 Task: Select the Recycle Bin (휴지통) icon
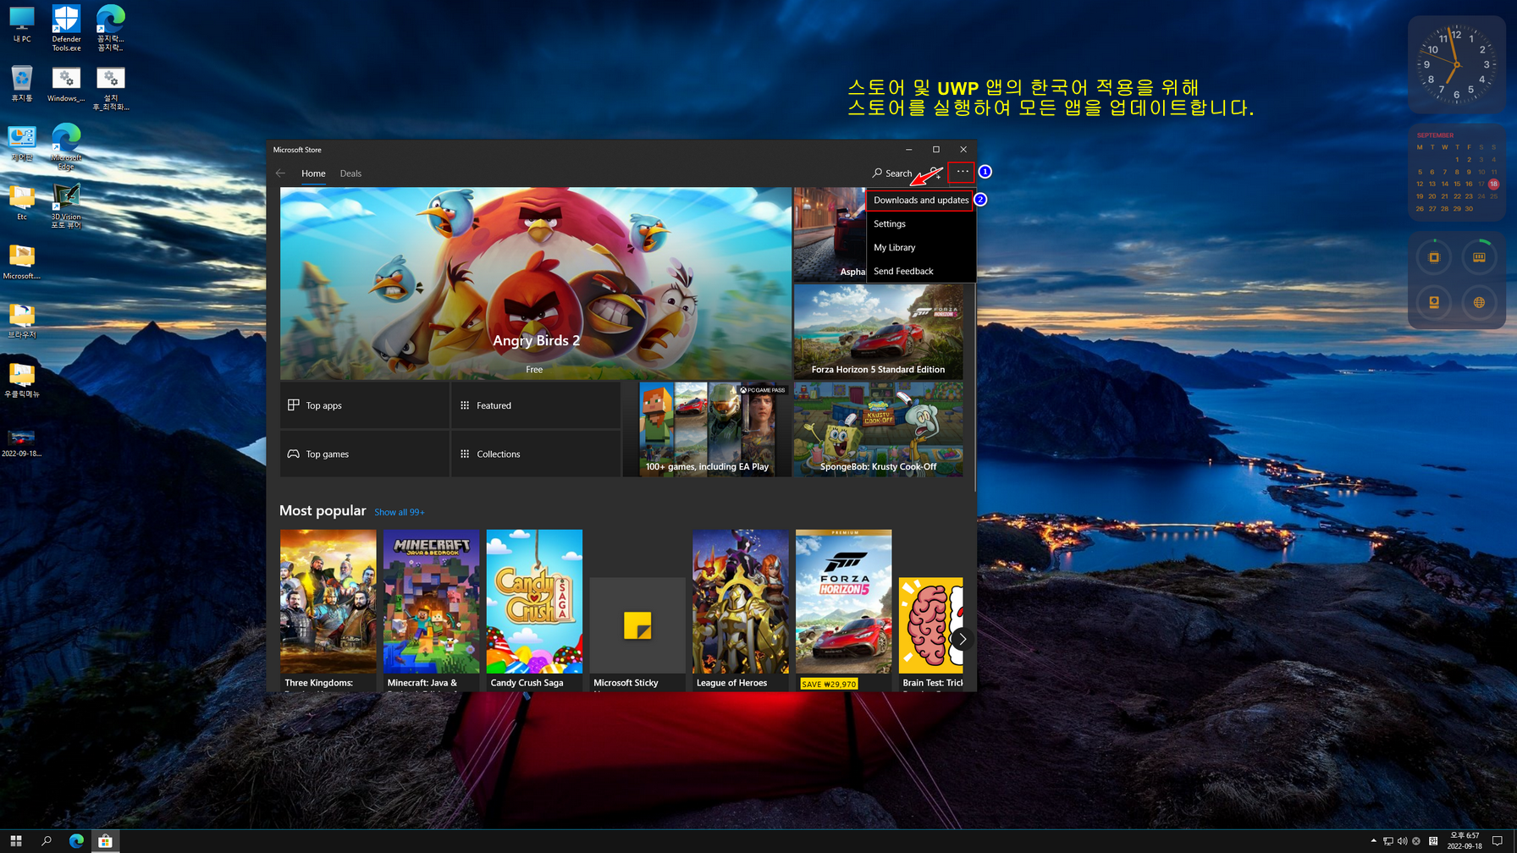tap(22, 85)
